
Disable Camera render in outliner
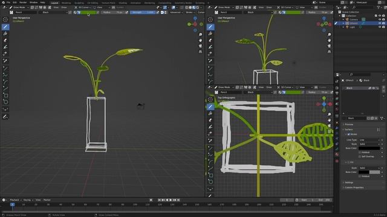(x=383, y=19)
